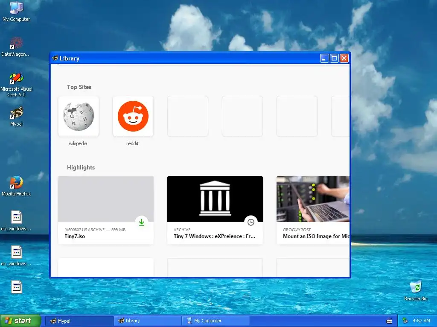Switch to Library taskbar button
The height and width of the screenshot is (327, 437).
click(147, 321)
